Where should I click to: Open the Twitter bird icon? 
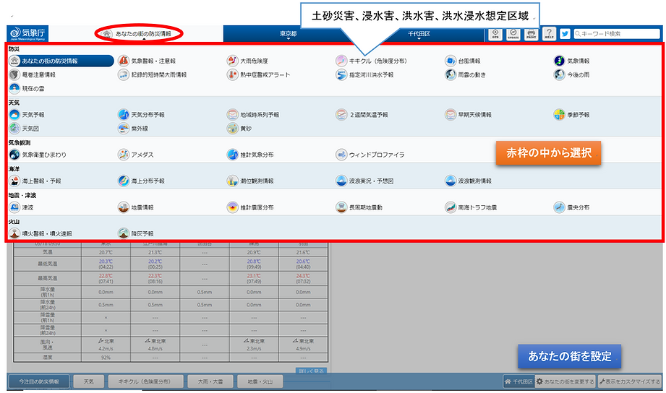coord(565,34)
